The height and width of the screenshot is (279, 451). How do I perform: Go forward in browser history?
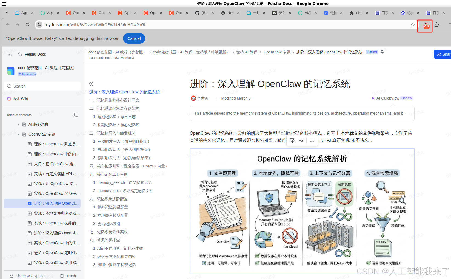(18, 25)
